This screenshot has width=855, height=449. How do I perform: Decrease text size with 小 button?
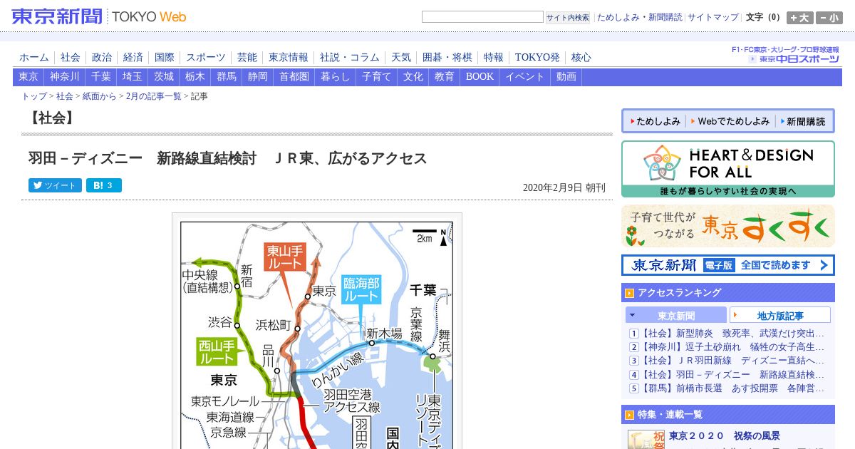point(829,18)
